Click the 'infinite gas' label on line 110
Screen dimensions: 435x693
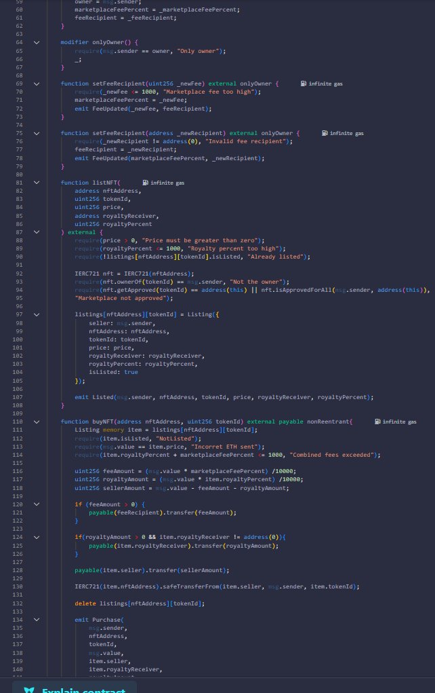point(399,422)
